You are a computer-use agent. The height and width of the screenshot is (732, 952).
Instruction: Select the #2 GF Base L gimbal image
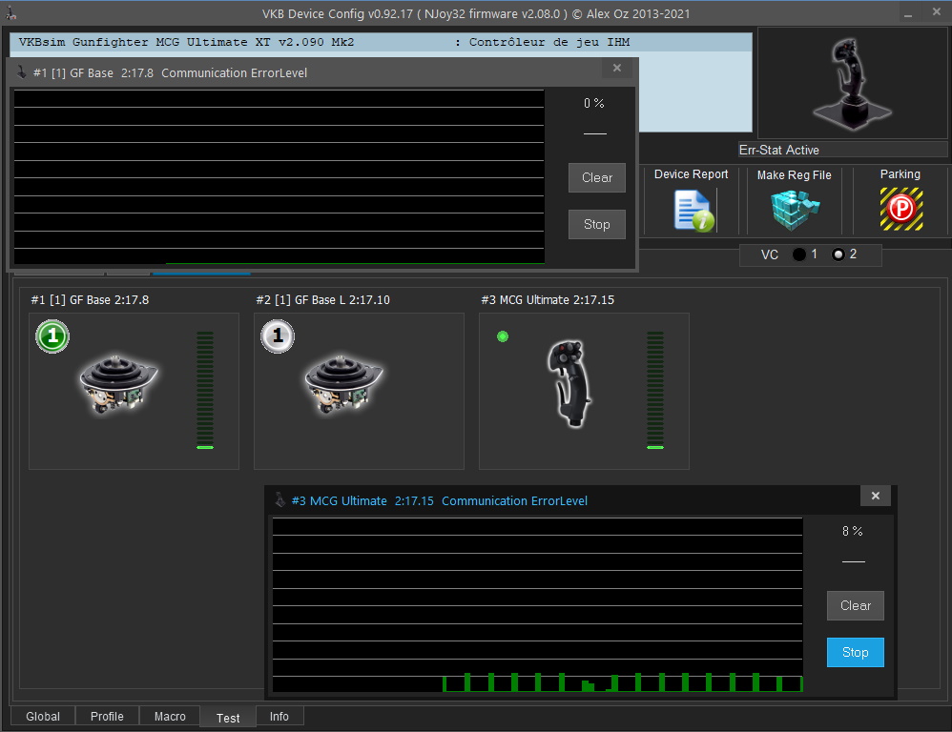(x=343, y=385)
